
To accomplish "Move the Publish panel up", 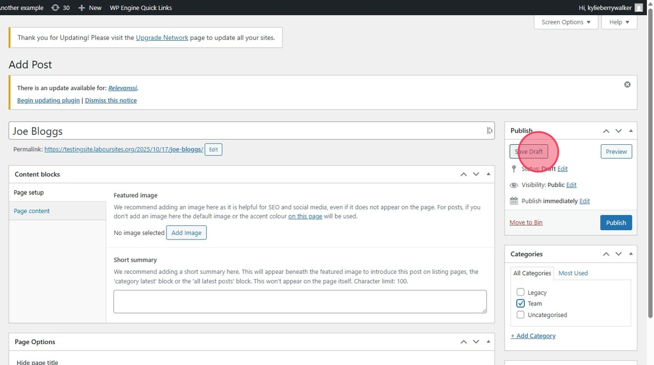I will [x=606, y=131].
